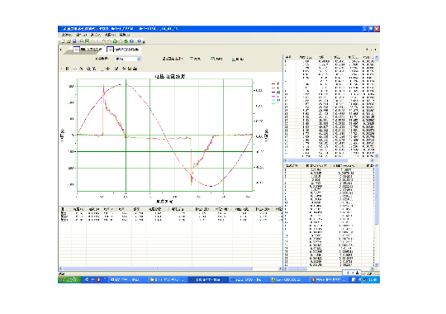This screenshot has width=446, height=314.
Task: Click the first quick launch icon beside Start
Action: [88, 279]
